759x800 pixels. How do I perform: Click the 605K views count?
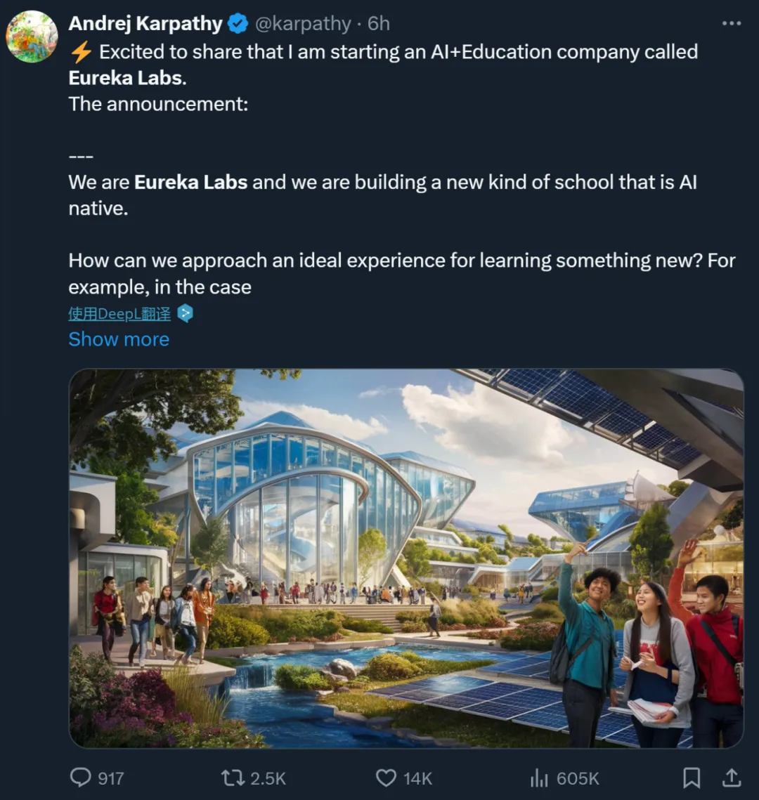(578, 778)
